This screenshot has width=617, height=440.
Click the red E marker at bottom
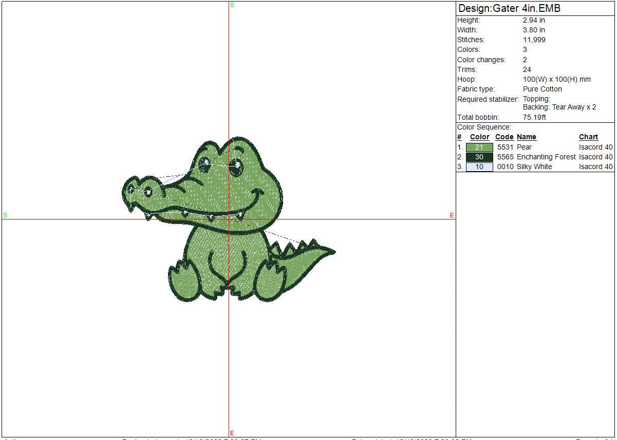pyautogui.click(x=232, y=433)
